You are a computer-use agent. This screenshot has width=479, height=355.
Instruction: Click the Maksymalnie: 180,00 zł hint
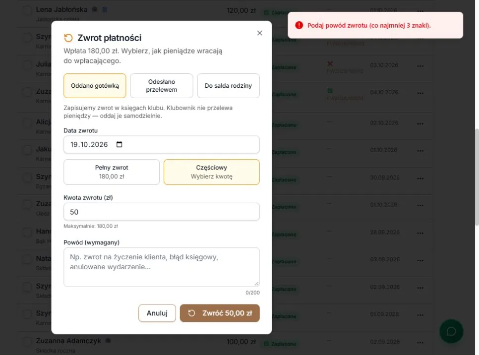(91, 226)
